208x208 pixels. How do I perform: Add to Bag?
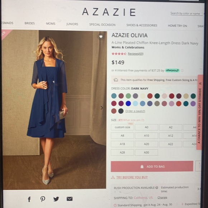tap(152, 166)
